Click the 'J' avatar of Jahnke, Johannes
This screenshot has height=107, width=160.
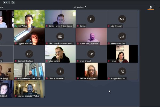(60, 71)
